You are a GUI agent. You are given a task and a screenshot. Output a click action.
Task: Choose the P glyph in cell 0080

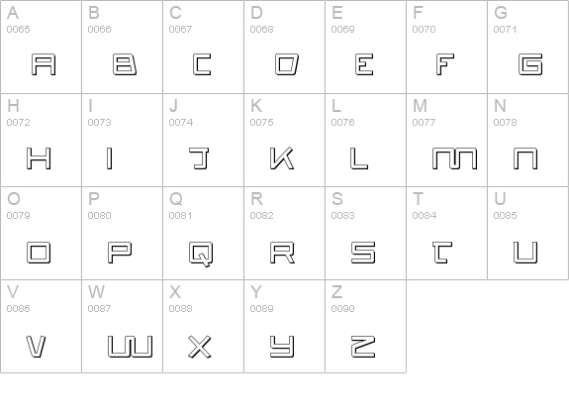pyautogui.click(x=120, y=253)
